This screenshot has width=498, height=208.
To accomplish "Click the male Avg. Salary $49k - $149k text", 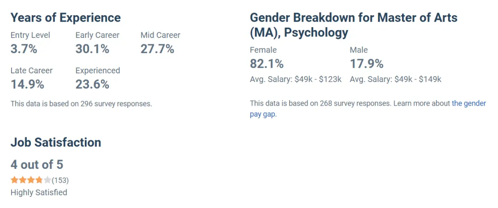I will [x=396, y=79].
